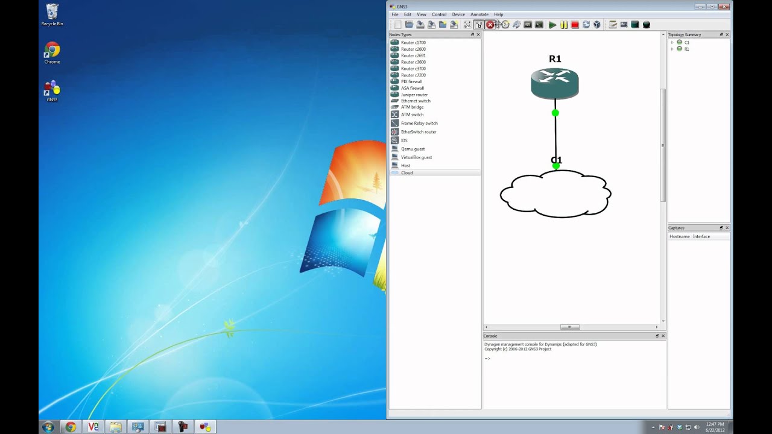
Task: Select ATM bridge node type
Action: coord(435,107)
